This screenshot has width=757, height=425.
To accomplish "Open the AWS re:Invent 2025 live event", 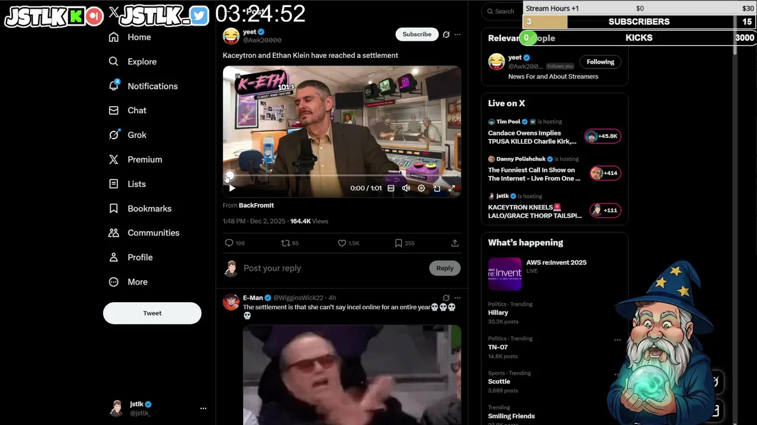I will coord(556,263).
